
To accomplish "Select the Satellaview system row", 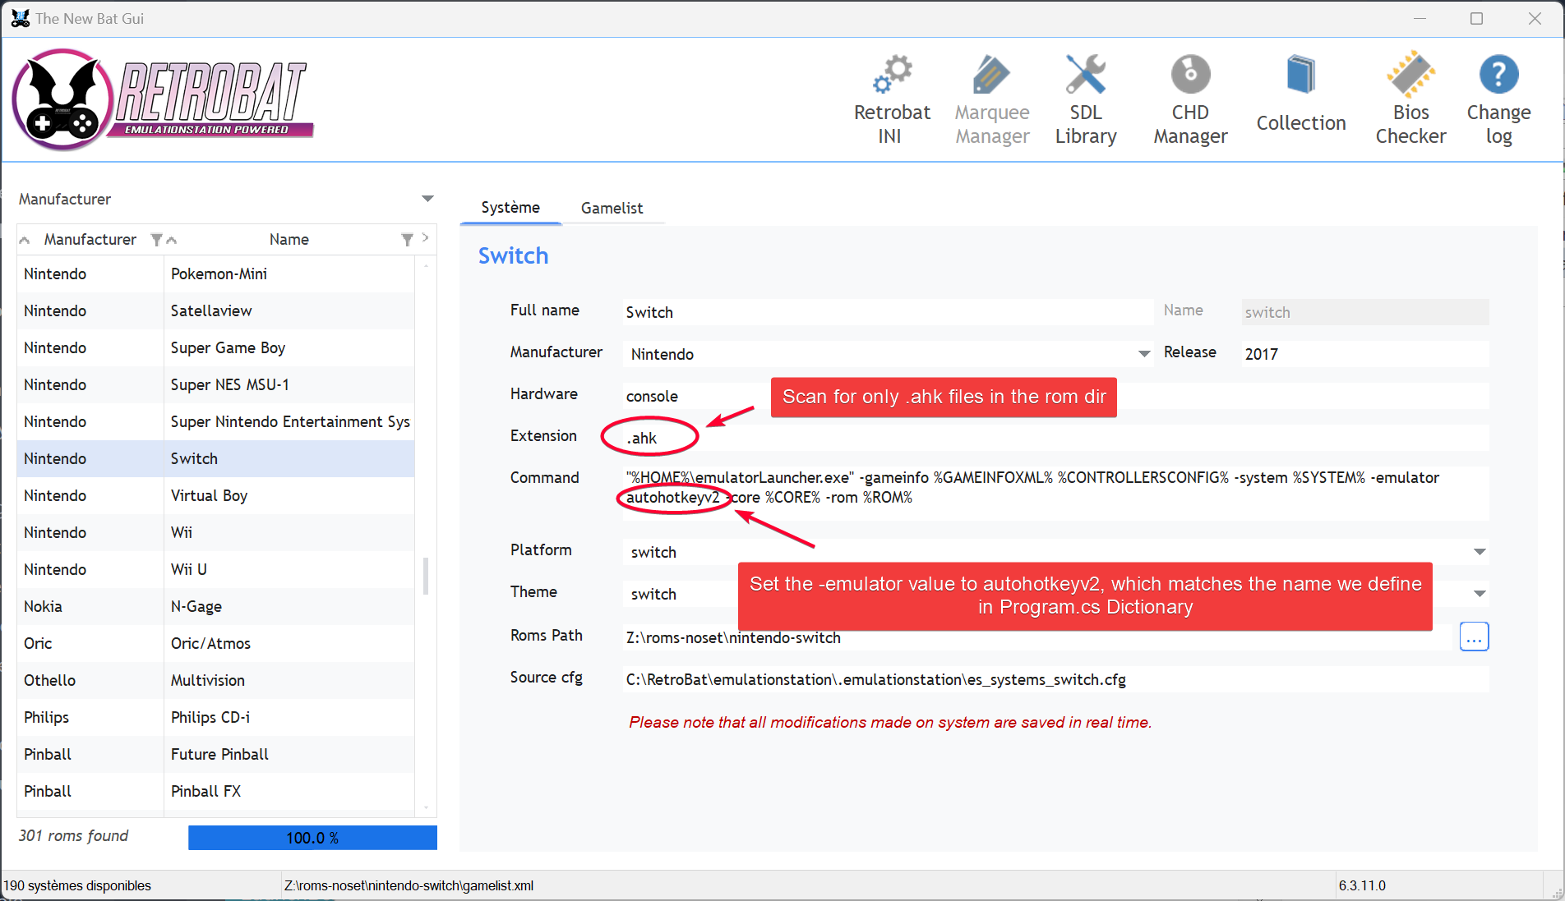I will pos(215,310).
